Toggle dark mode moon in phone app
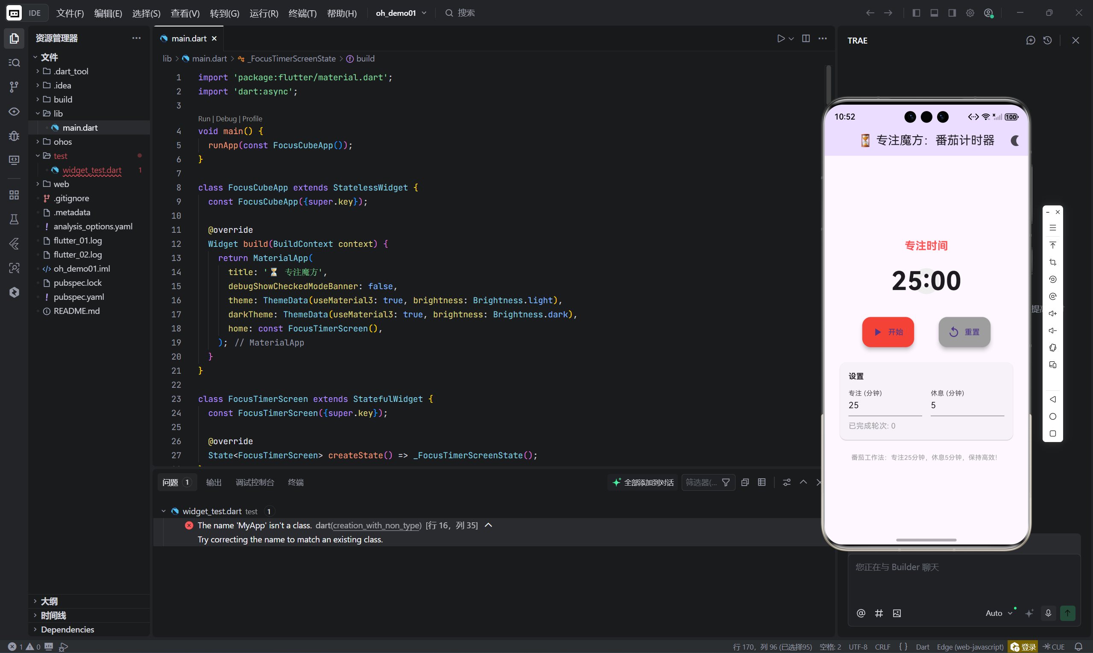Screen dimensions: 1093x653 [1015, 141]
